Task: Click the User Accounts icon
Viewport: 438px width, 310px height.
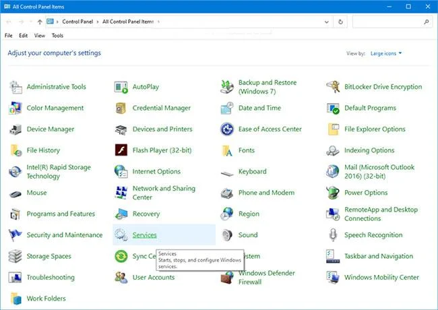Action: click(121, 278)
